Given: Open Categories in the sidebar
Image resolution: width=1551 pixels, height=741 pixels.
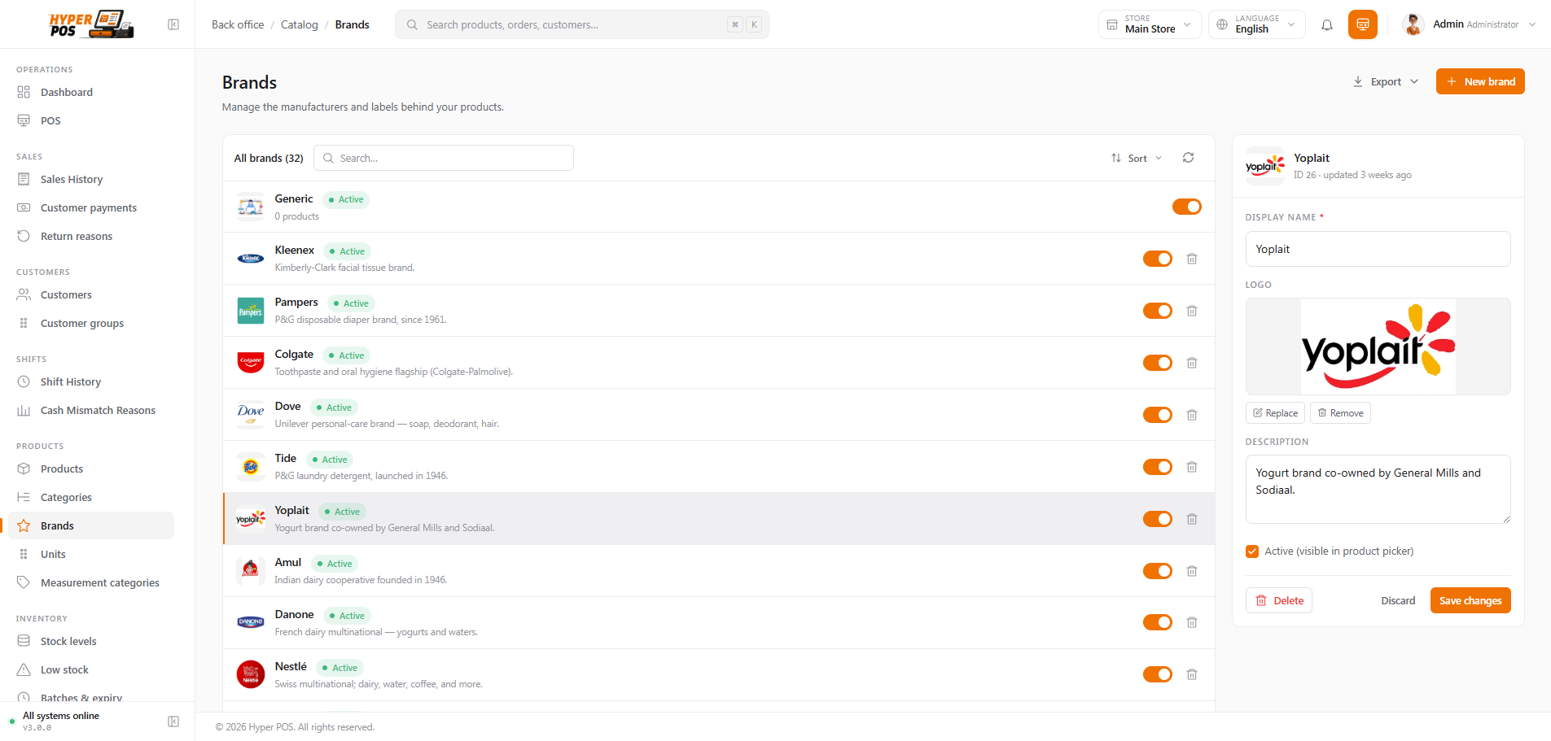Looking at the screenshot, I should point(91,497).
